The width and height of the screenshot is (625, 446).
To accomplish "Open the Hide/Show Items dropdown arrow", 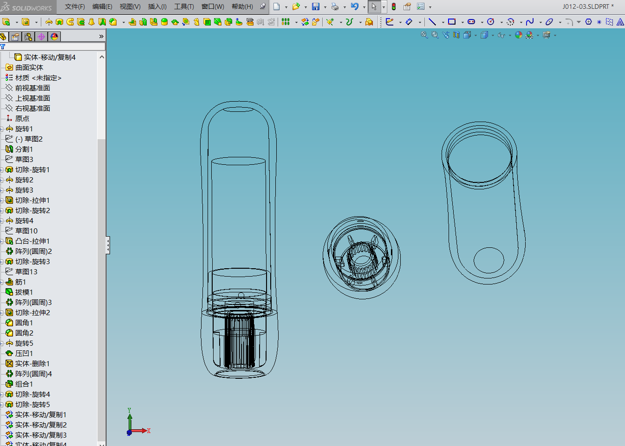I will [510, 35].
